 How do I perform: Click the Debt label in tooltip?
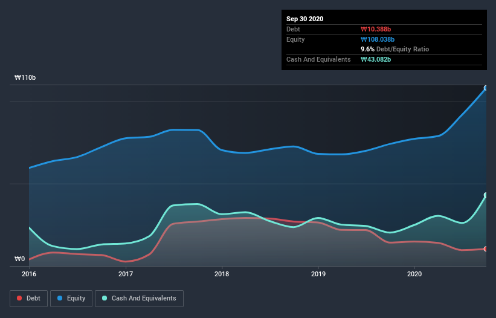pos(293,29)
